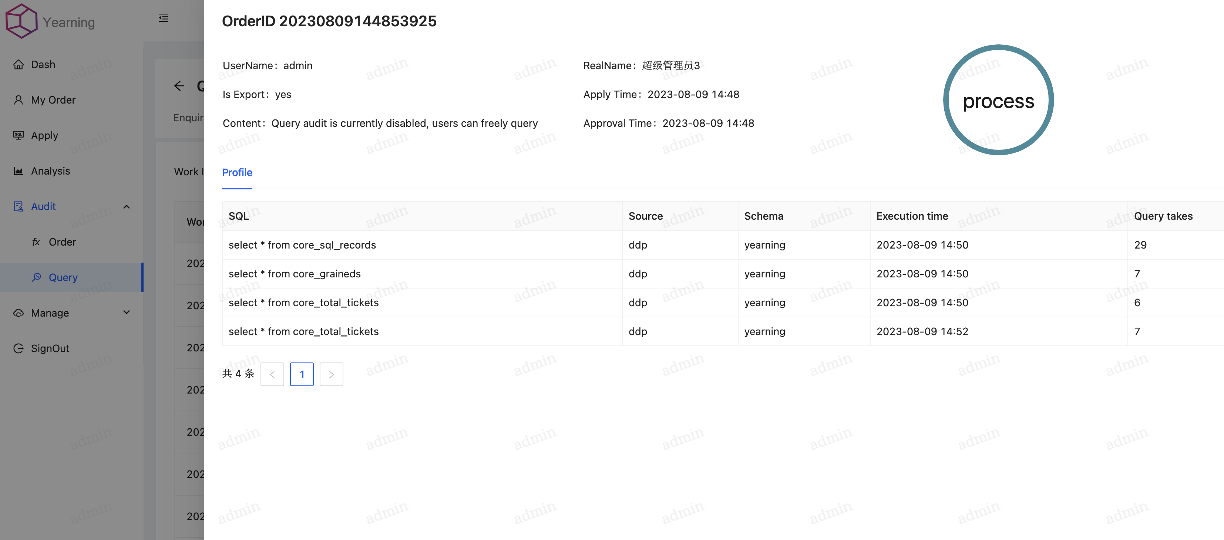Click the next page navigation arrow

coord(332,374)
